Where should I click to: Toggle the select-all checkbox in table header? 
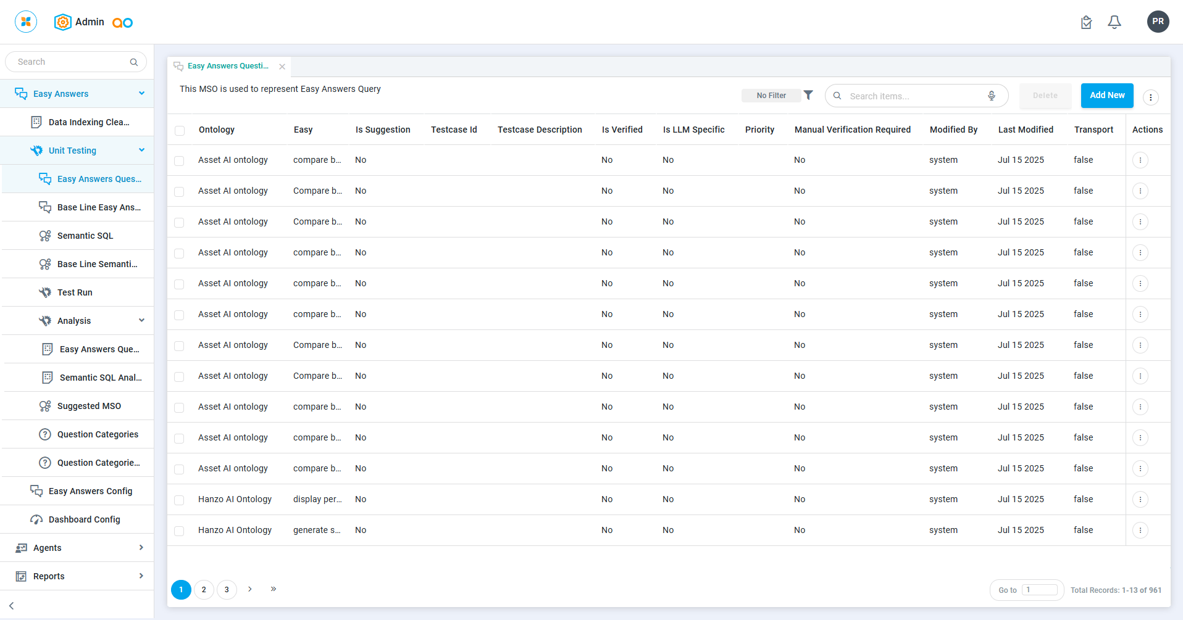[180, 130]
